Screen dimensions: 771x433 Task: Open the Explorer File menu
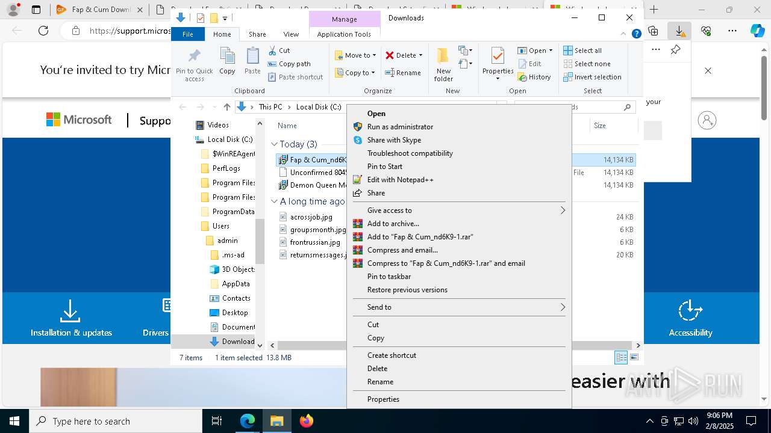pyautogui.click(x=188, y=34)
